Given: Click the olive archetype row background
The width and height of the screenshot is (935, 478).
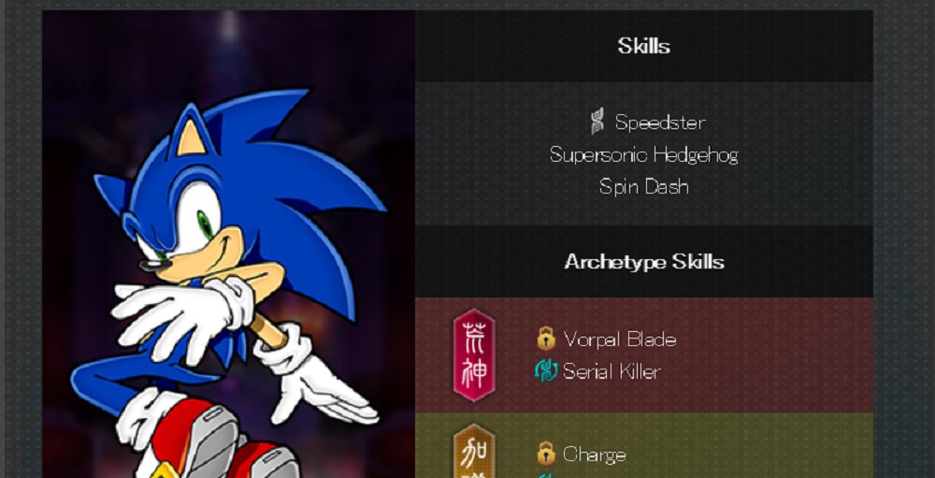Looking at the screenshot, I should tap(644, 446).
